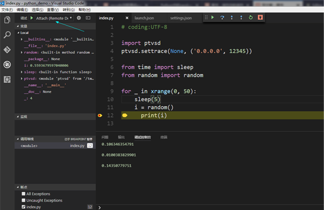324x210 pixels.
Task: Open the Source Control view
Action: tap(7, 50)
